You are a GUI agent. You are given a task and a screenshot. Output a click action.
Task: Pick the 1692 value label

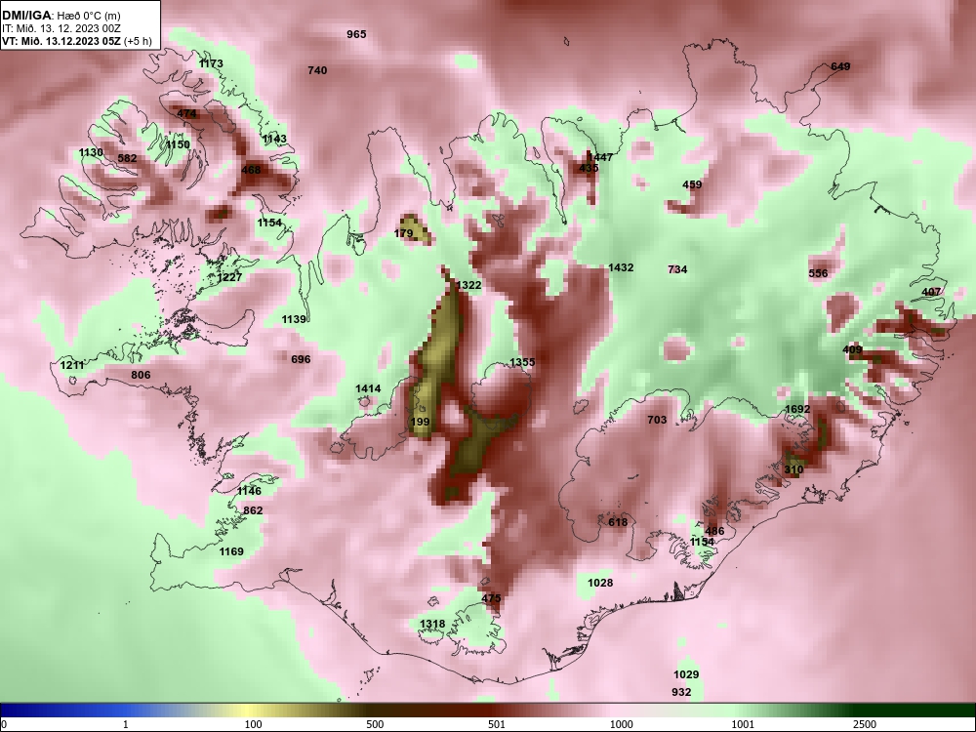[x=797, y=409]
